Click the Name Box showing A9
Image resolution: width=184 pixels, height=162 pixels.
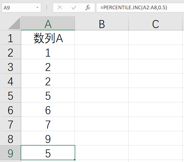pyautogui.click(x=18, y=8)
